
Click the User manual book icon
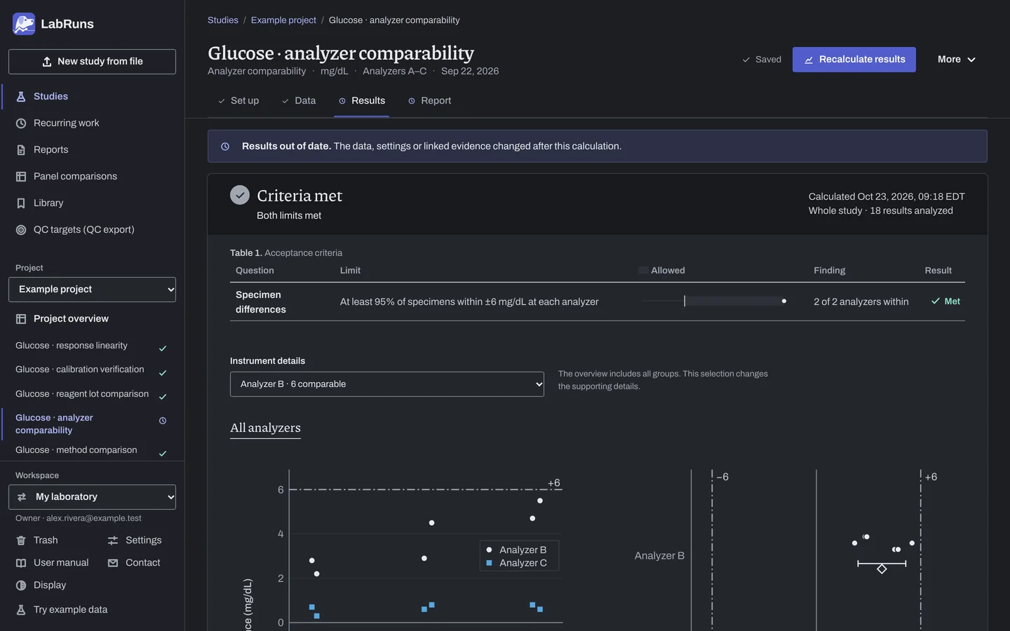click(x=21, y=563)
